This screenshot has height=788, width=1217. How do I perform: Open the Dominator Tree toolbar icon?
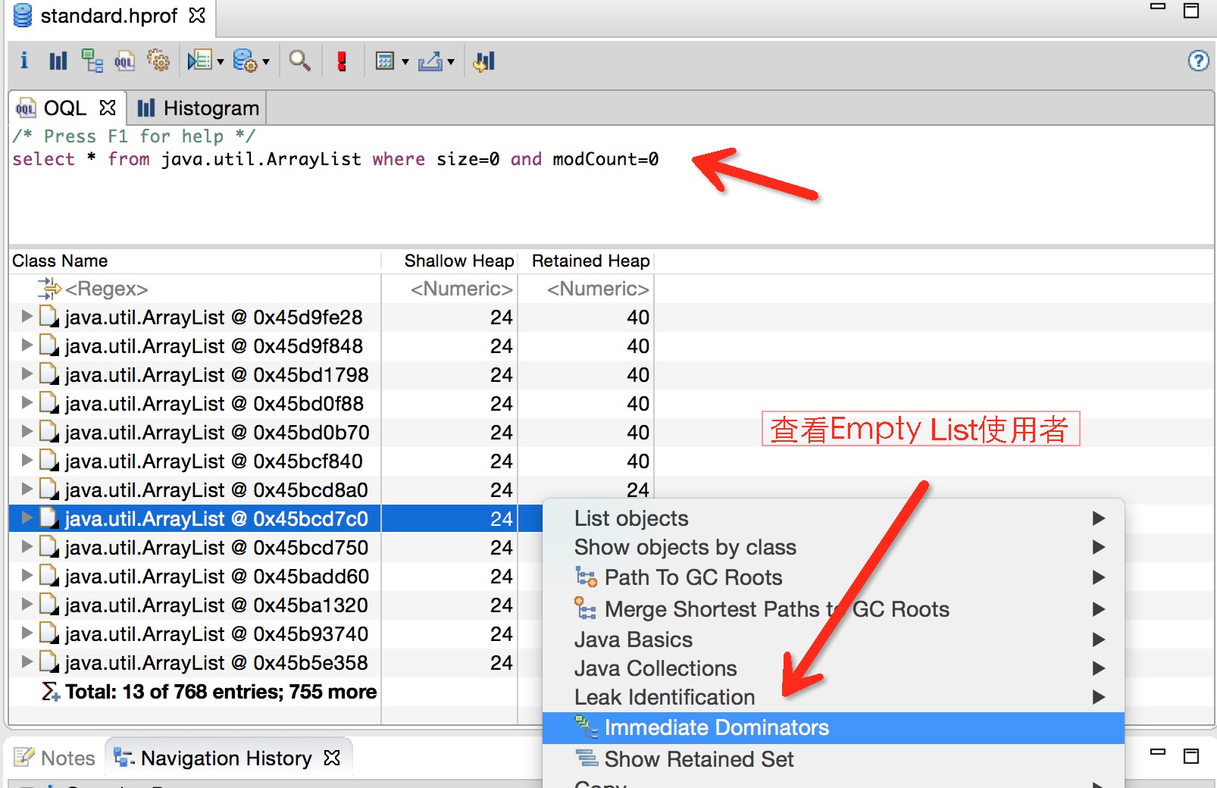pyautogui.click(x=92, y=61)
